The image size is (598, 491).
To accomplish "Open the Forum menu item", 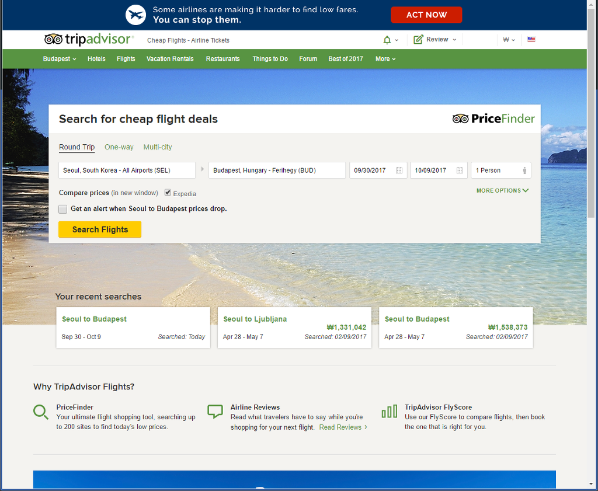I will (308, 59).
